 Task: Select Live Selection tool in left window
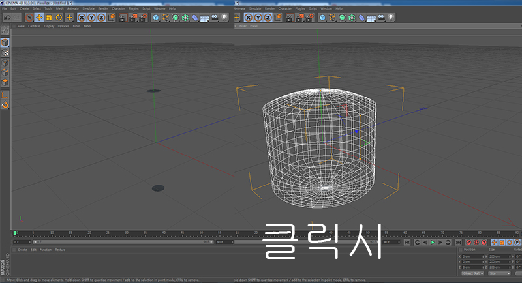pos(29,18)
